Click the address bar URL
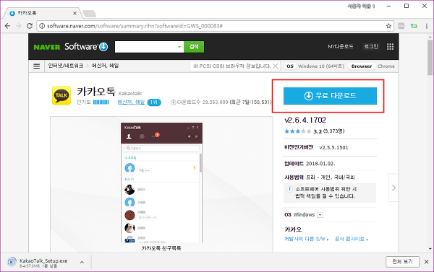The image size is (434, 272). 135,26
